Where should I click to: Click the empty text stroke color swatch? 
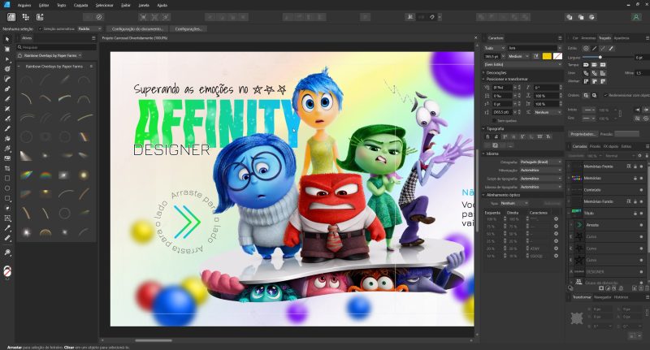[x=557, y=56]
